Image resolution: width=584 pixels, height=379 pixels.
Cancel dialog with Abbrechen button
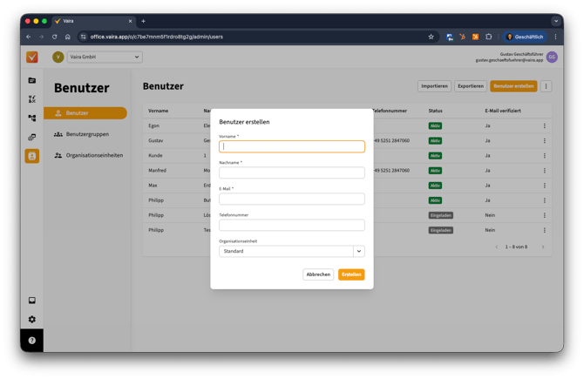click(318, 274)
